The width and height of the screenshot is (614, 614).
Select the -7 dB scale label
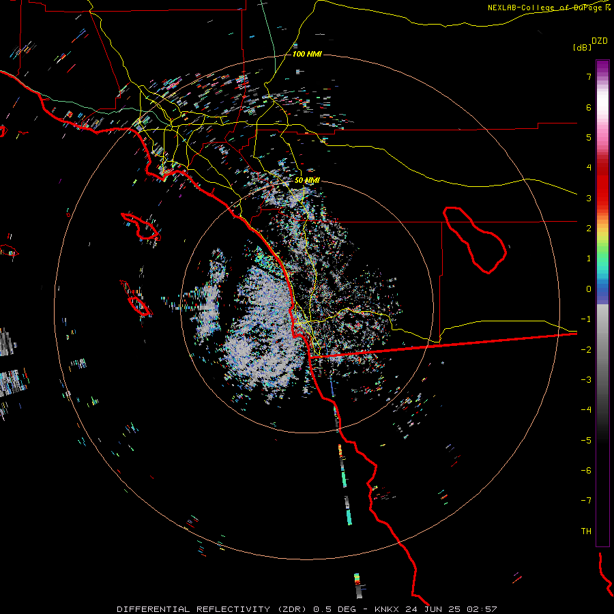coord(586,501)
